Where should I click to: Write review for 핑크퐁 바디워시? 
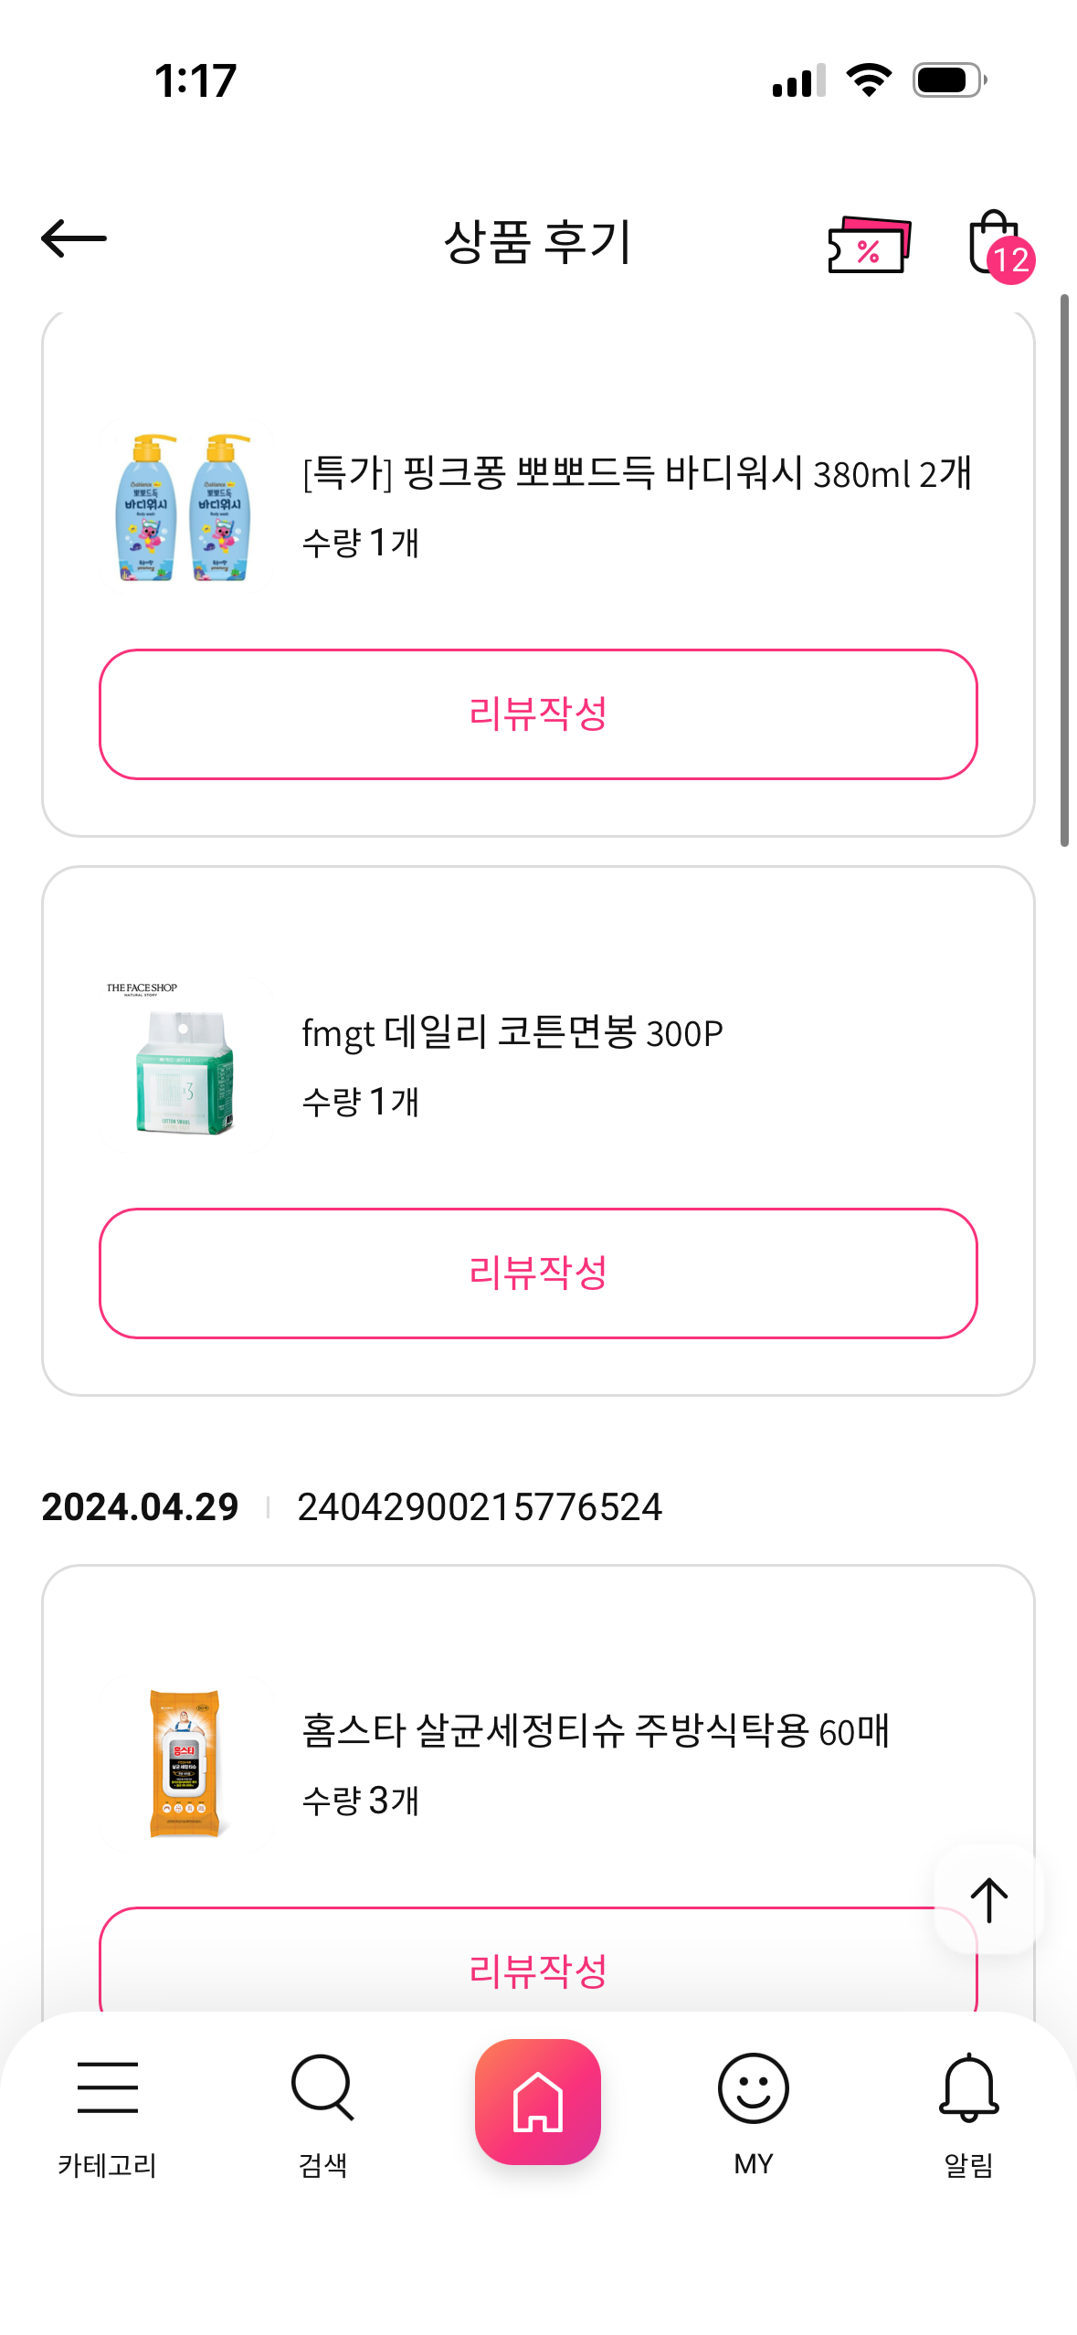point(538,714)
